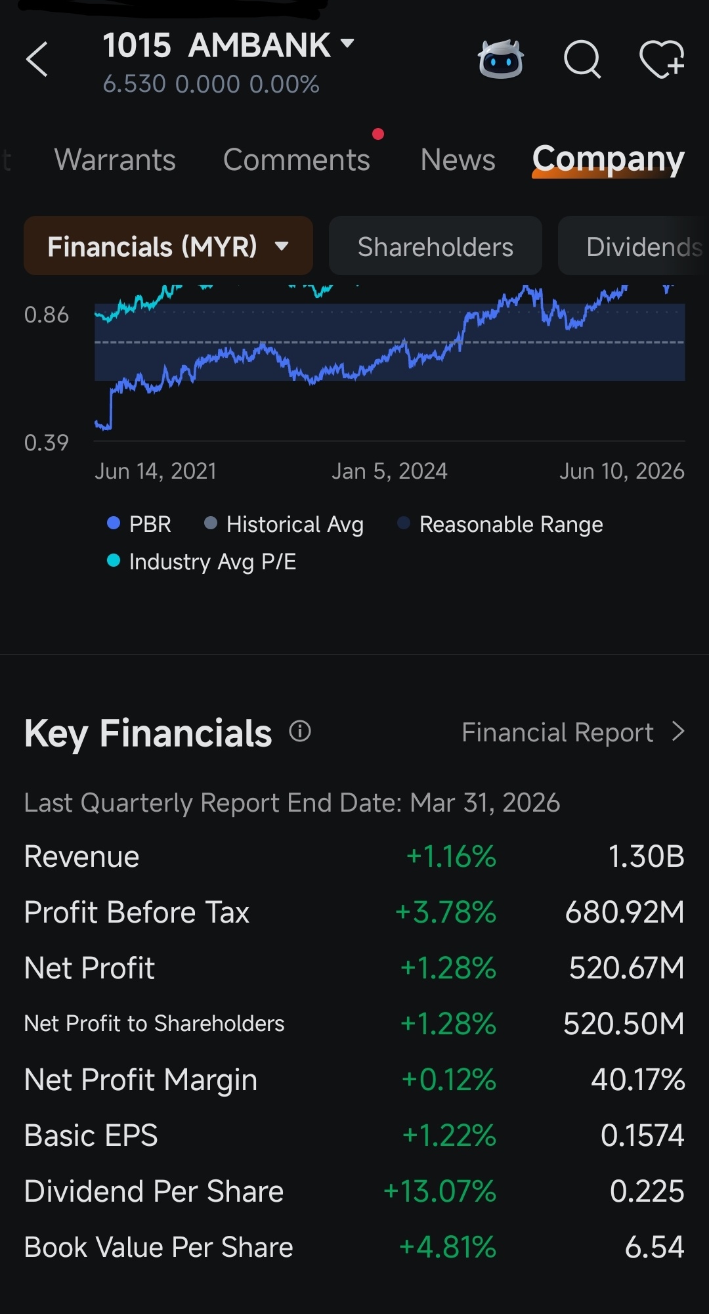Go back using the left arrow
Screen dimensions: 709x1314
[x=37, y=59]
